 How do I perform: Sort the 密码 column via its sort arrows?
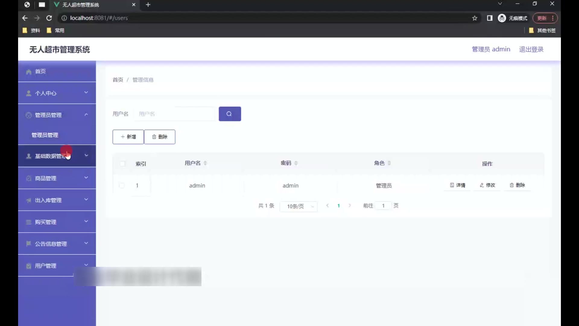[296, 163]
